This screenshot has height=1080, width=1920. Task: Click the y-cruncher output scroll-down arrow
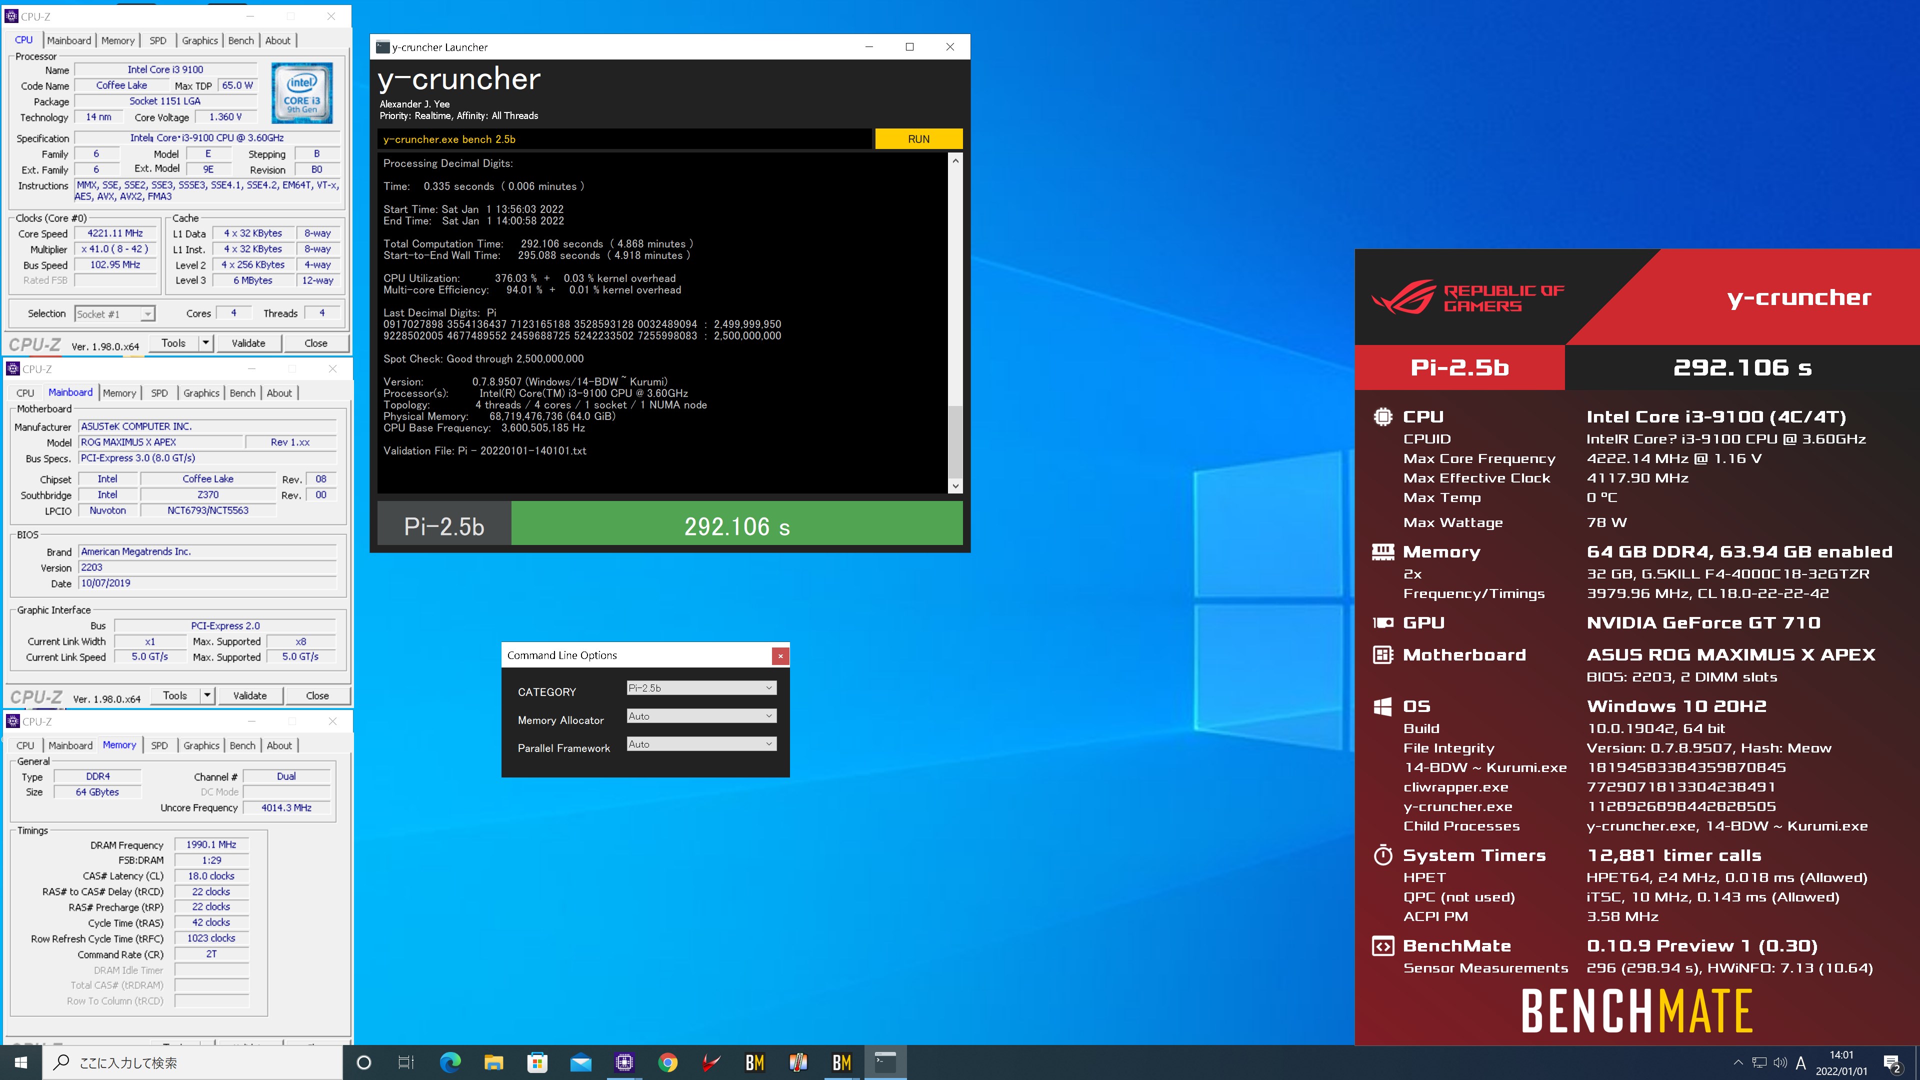pos(955,486)
